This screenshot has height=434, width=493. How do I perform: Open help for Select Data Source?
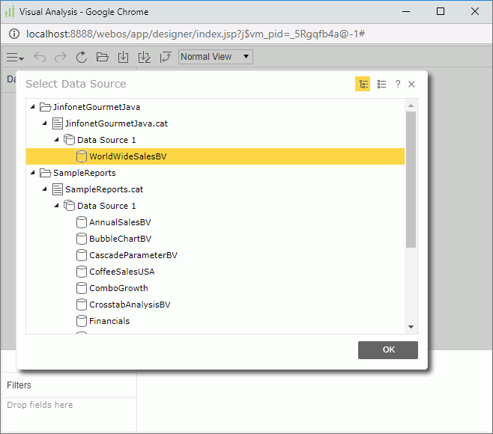(x=398, y=84)
